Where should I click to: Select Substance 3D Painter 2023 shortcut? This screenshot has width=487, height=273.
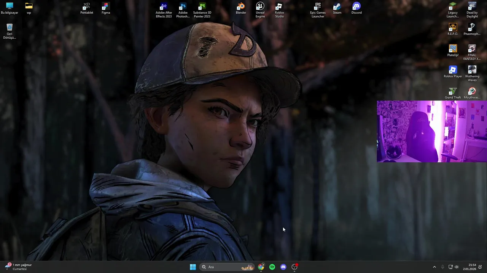click(x=202, y=10)
